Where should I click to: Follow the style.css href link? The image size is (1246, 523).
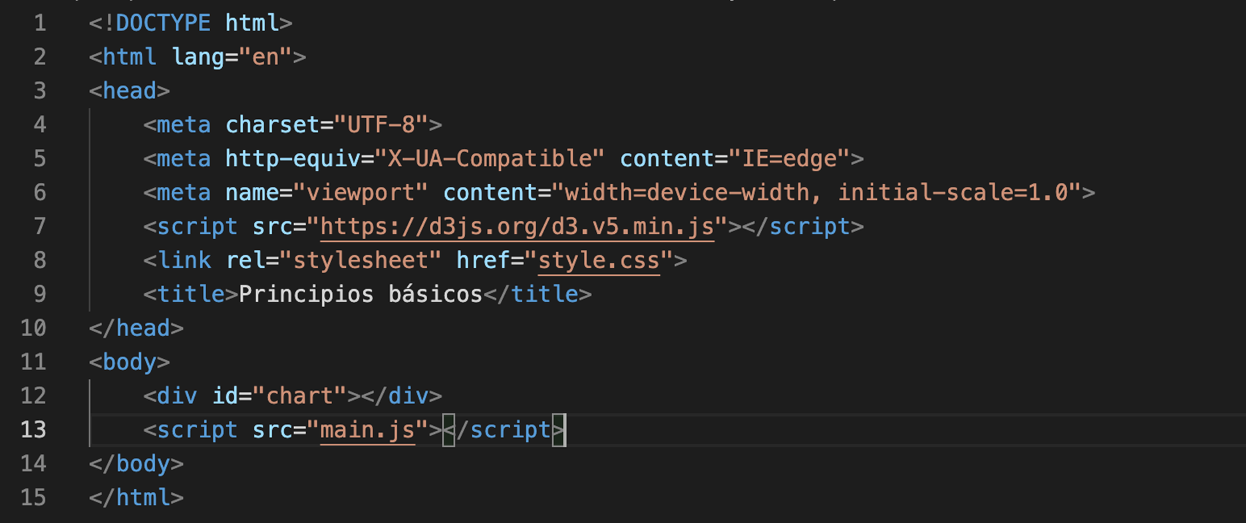599,261
